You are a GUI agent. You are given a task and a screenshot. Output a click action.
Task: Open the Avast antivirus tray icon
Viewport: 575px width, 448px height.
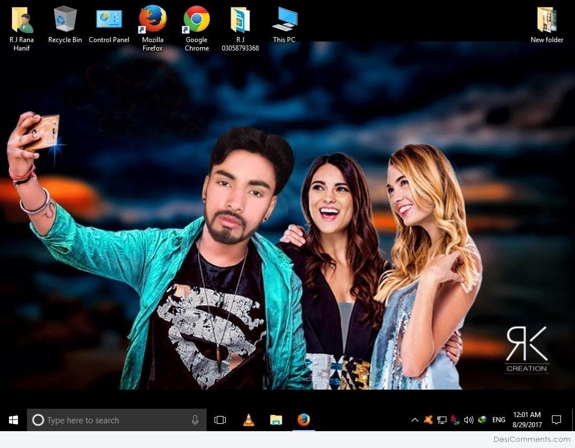[x=428, y=420]
